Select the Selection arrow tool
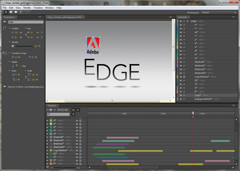The width and height of the screenshot is (240, 171). click(x=6, y=12)
